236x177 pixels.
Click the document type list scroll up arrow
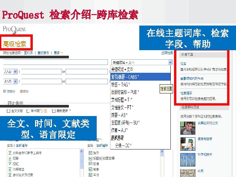(162, 151)
